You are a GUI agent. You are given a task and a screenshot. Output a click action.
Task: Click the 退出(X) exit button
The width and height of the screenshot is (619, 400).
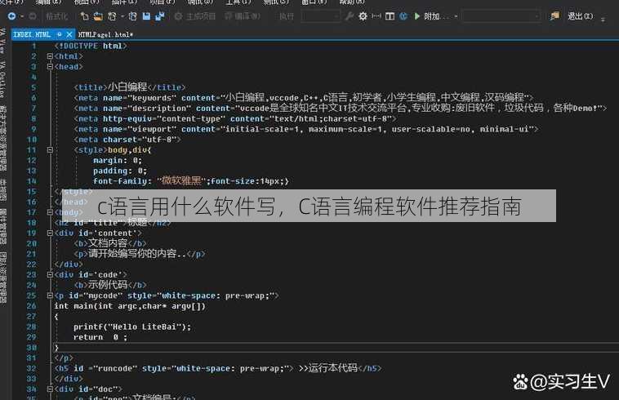click(x=580, y=16)
